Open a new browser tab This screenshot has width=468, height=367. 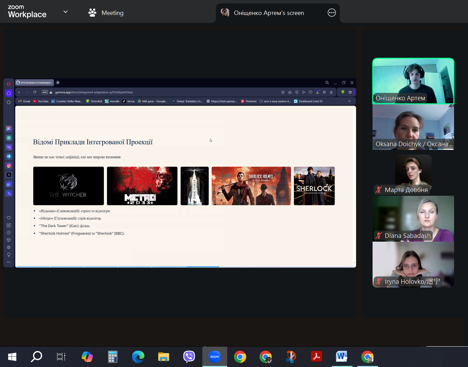click(58, 83)
